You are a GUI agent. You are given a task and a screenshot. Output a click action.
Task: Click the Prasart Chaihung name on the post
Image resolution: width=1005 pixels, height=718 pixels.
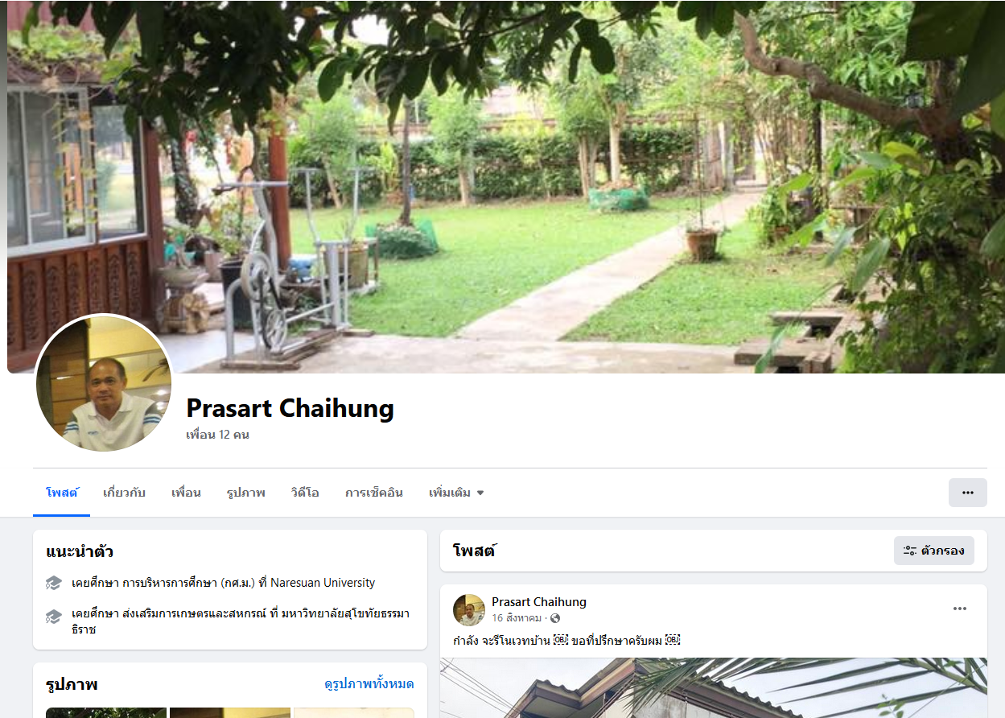click(x=539, y=602)
